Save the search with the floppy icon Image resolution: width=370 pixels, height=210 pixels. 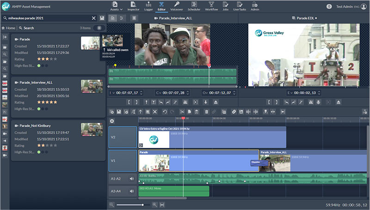tap(102, 18)
